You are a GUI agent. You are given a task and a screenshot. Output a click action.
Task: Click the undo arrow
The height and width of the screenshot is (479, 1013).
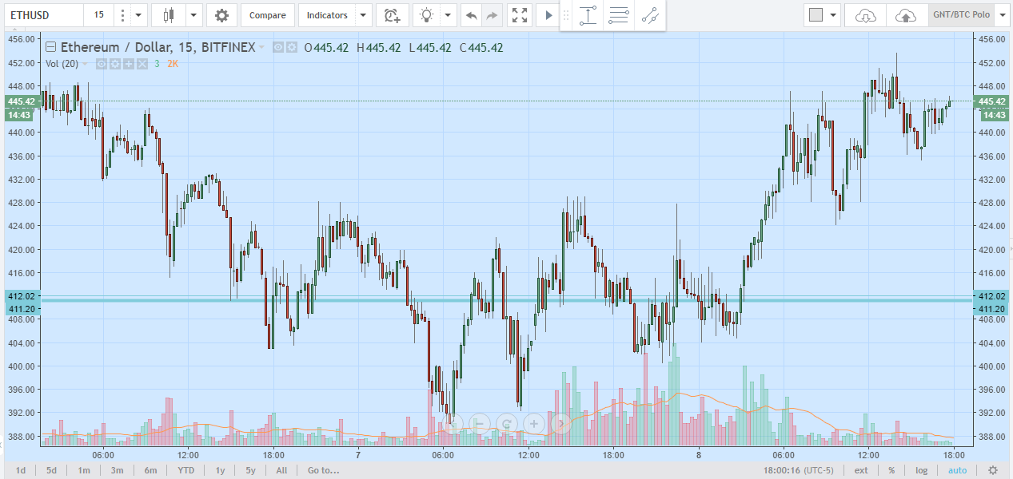click(x=471, y=15)
